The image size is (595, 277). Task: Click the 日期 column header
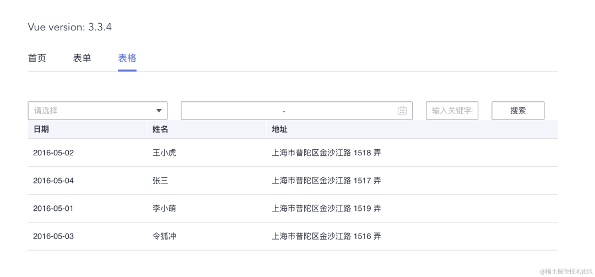coord(41,129)
